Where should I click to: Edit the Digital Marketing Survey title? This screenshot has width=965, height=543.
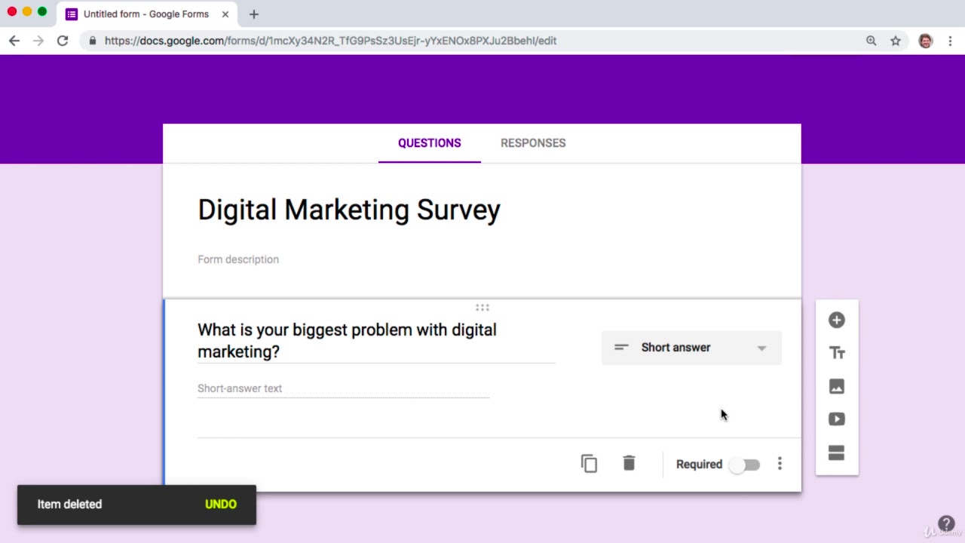(349, 210)
